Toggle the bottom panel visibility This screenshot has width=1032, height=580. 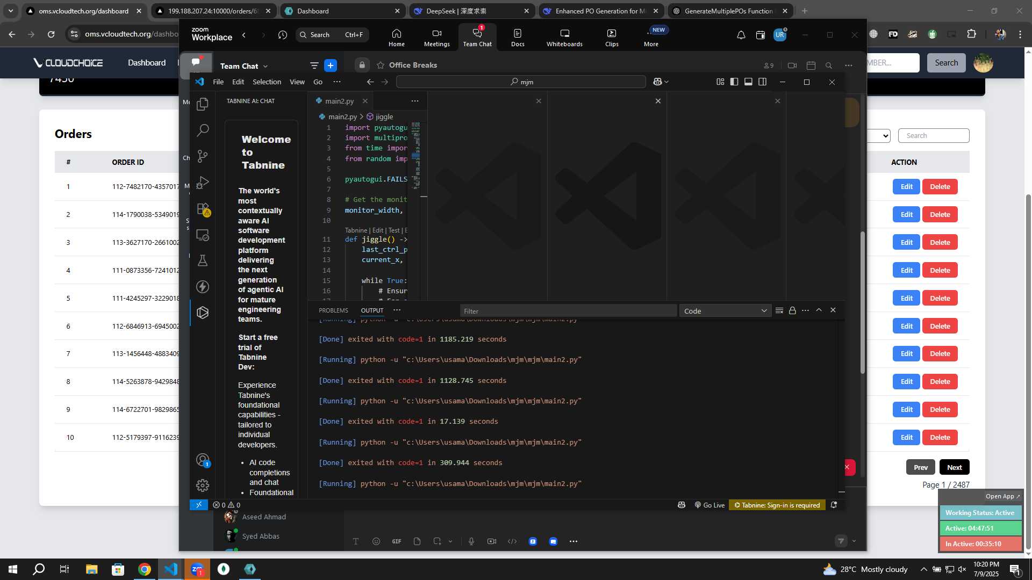point(748,82)
